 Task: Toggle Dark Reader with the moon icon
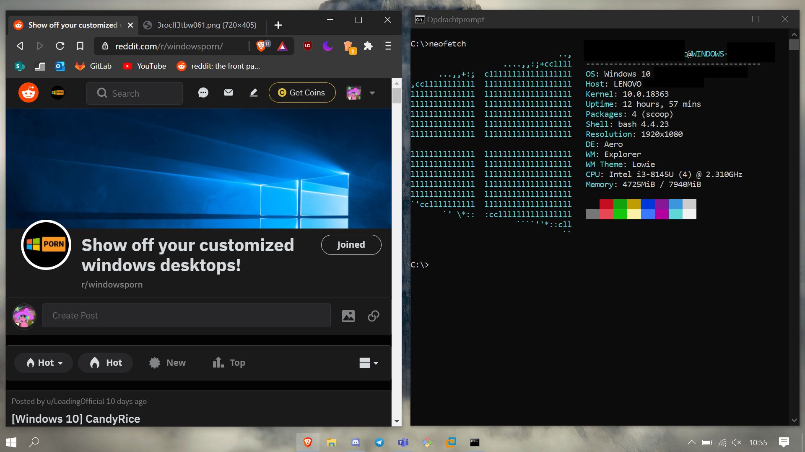click(327, 46)
